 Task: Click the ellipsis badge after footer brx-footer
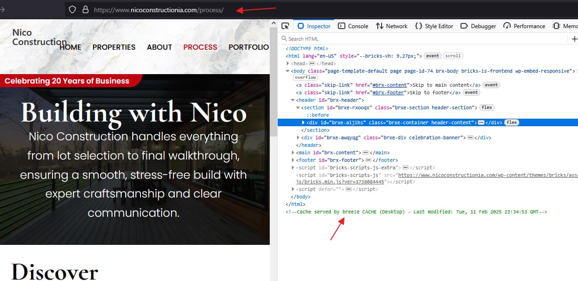point(368,160)
